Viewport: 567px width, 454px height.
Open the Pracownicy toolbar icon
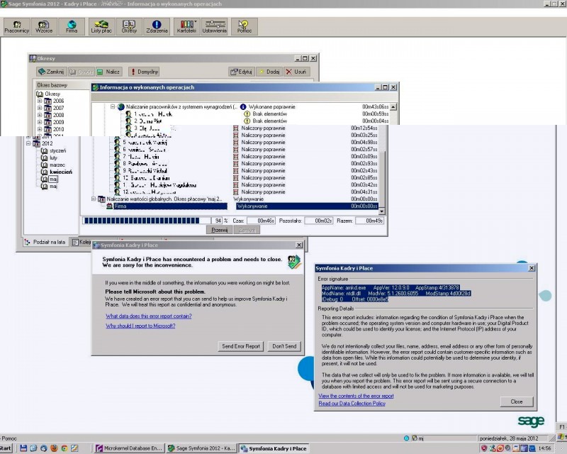(x=16, y=27)
